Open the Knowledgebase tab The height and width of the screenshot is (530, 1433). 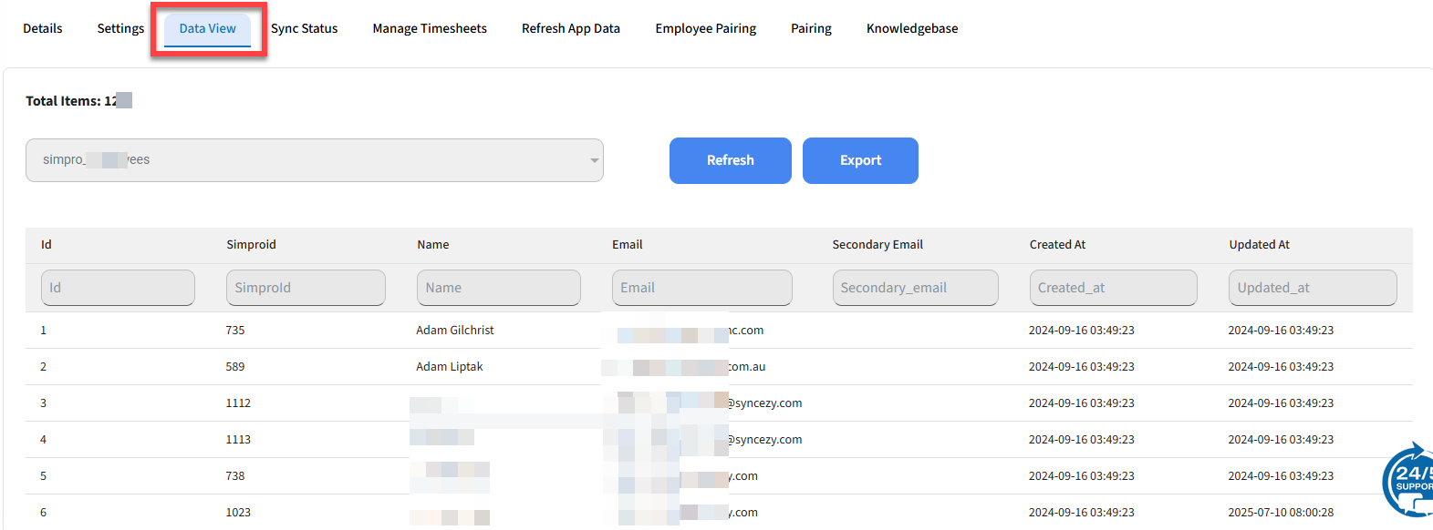[x=912, y=28]
